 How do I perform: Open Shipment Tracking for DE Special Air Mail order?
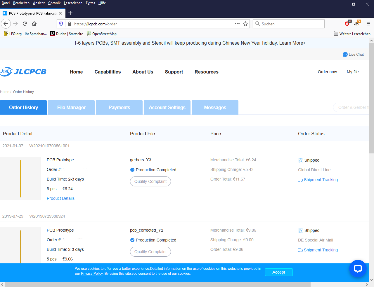(318, 250)
